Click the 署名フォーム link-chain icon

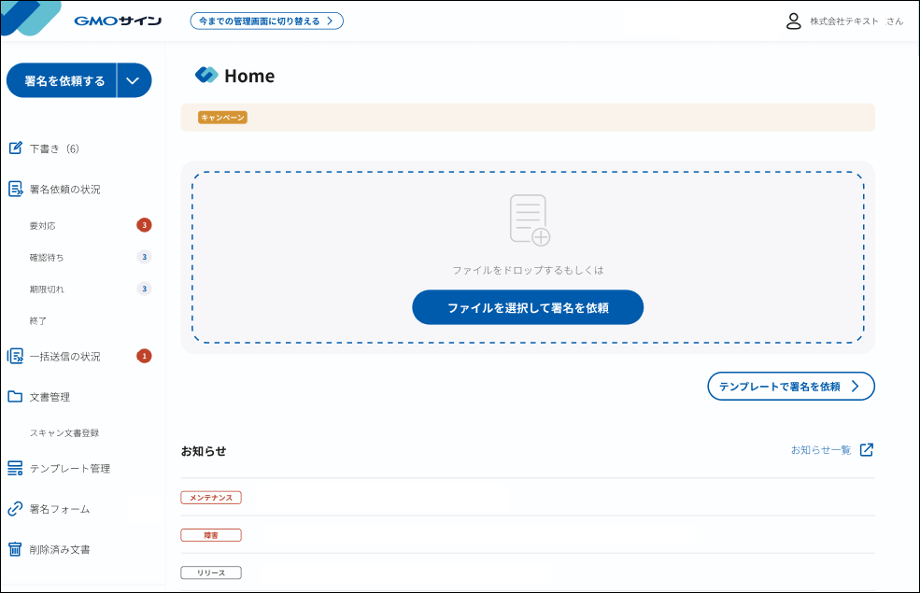click(15, 509)
